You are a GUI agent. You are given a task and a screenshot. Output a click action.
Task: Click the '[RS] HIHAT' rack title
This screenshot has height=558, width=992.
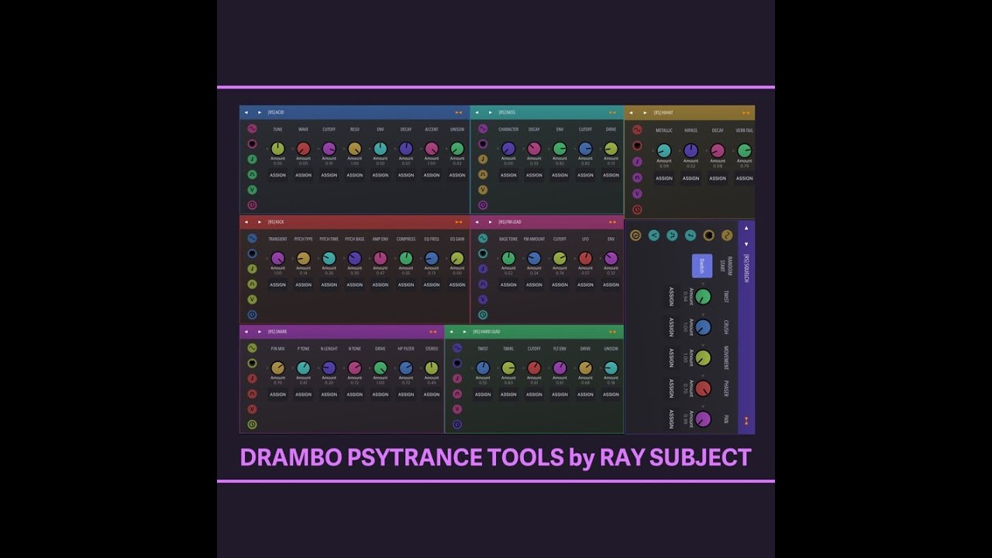tap(663, 112)
